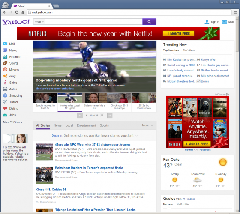This screenshot has height=214, width=240.
Task: Click 'More Y! Sites' link
Action: pyautogui.click(x=12, y=122)
